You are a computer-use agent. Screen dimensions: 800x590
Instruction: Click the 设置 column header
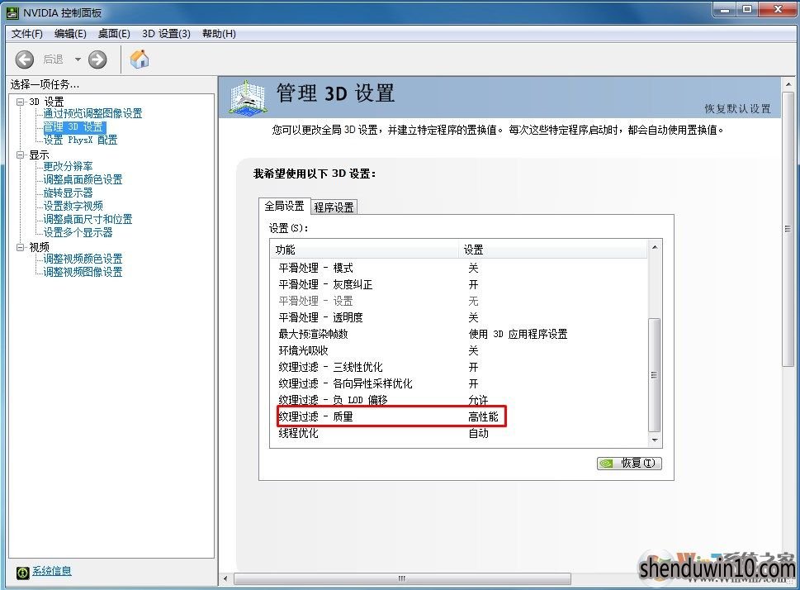point(552,250)
